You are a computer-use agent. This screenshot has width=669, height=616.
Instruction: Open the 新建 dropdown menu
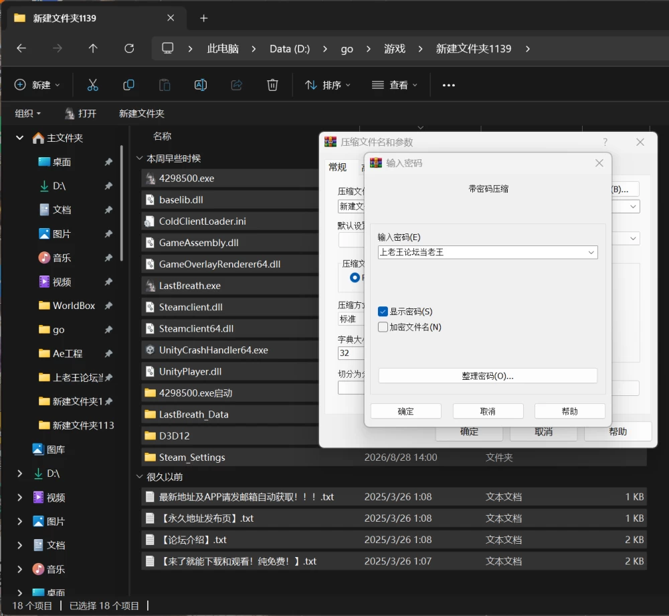click(x=37, y=85)
